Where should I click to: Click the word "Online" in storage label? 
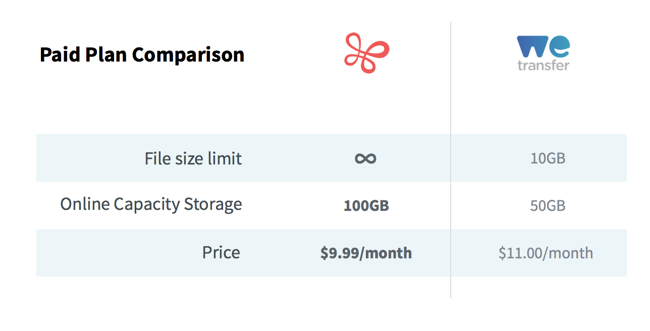(x=85, y=204)
